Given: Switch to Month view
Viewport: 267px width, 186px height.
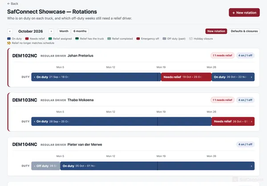Looking at the screenshot, I should 64,31.
